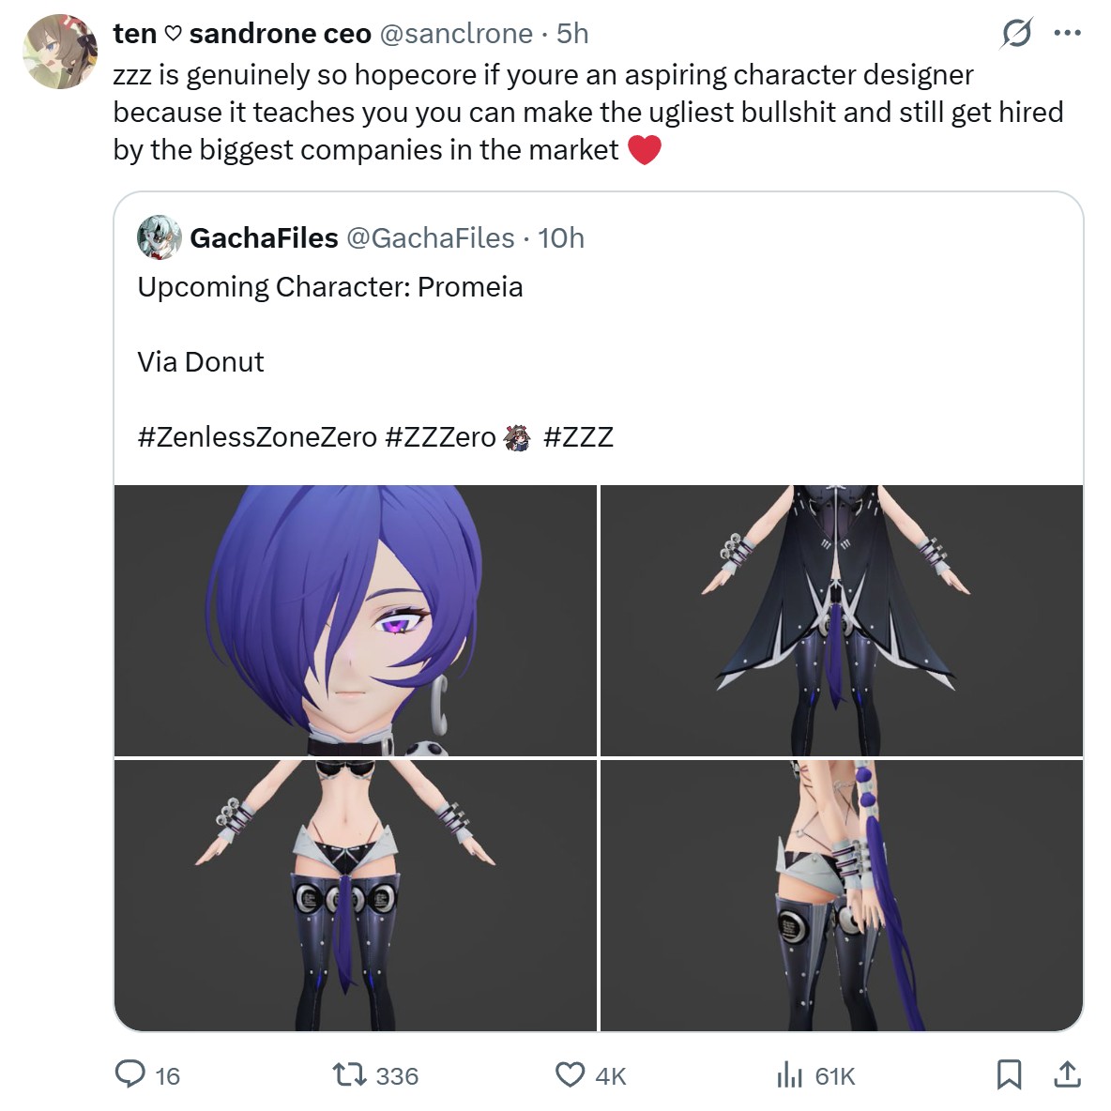
Task: Follow the #ZZZero hashtag
Action: coord(440,437)
